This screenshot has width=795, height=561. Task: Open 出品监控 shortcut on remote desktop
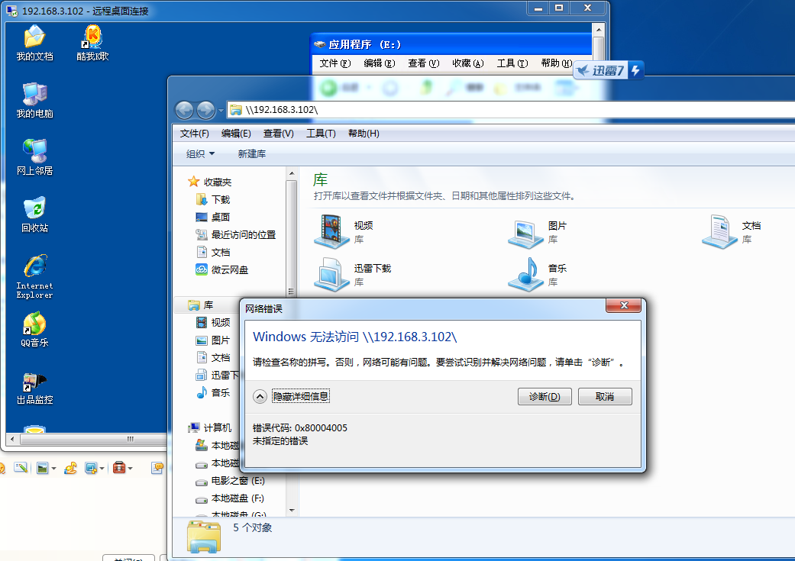tap(34, 389)
